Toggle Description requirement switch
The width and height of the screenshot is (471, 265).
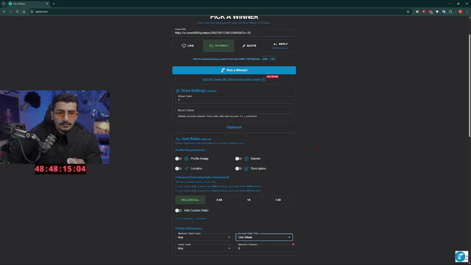point(239,169)
